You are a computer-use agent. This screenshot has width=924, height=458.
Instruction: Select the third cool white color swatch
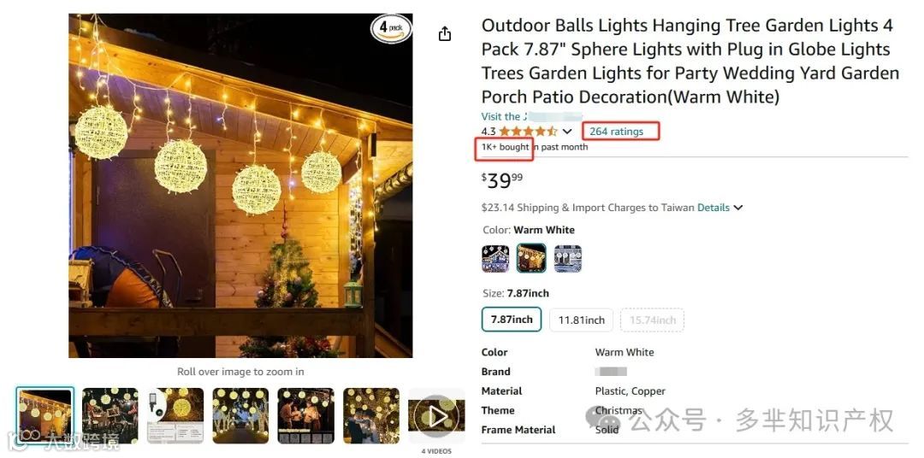click(567, 258)
